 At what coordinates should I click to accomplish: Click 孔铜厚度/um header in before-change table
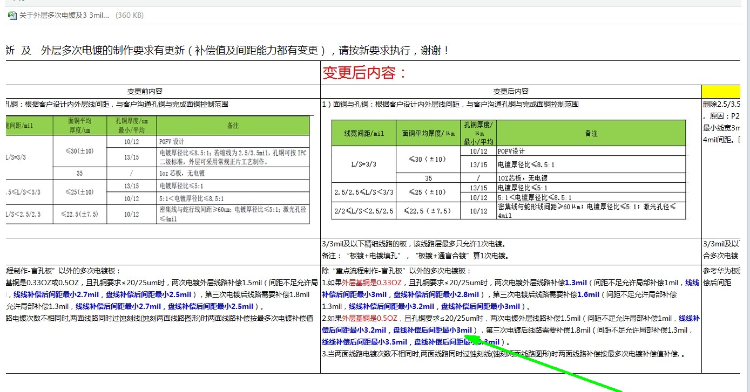(x=131, y=125)
